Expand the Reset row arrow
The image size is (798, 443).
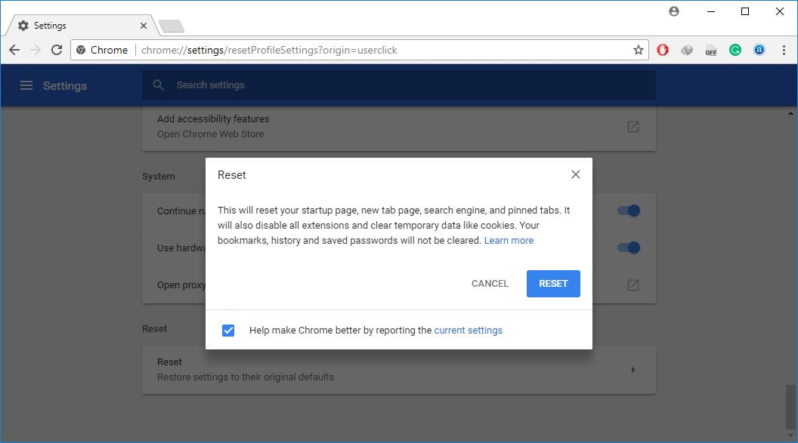tap(633, 370)
